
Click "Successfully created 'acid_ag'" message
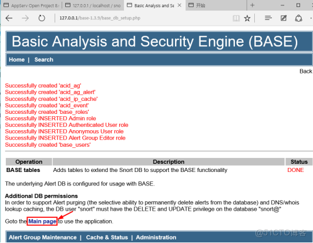click(x=43, y=86)
